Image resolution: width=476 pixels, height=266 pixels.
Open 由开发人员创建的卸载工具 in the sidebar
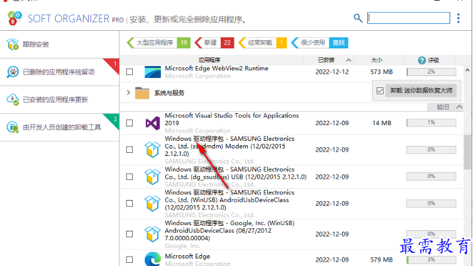pos(60,127)
